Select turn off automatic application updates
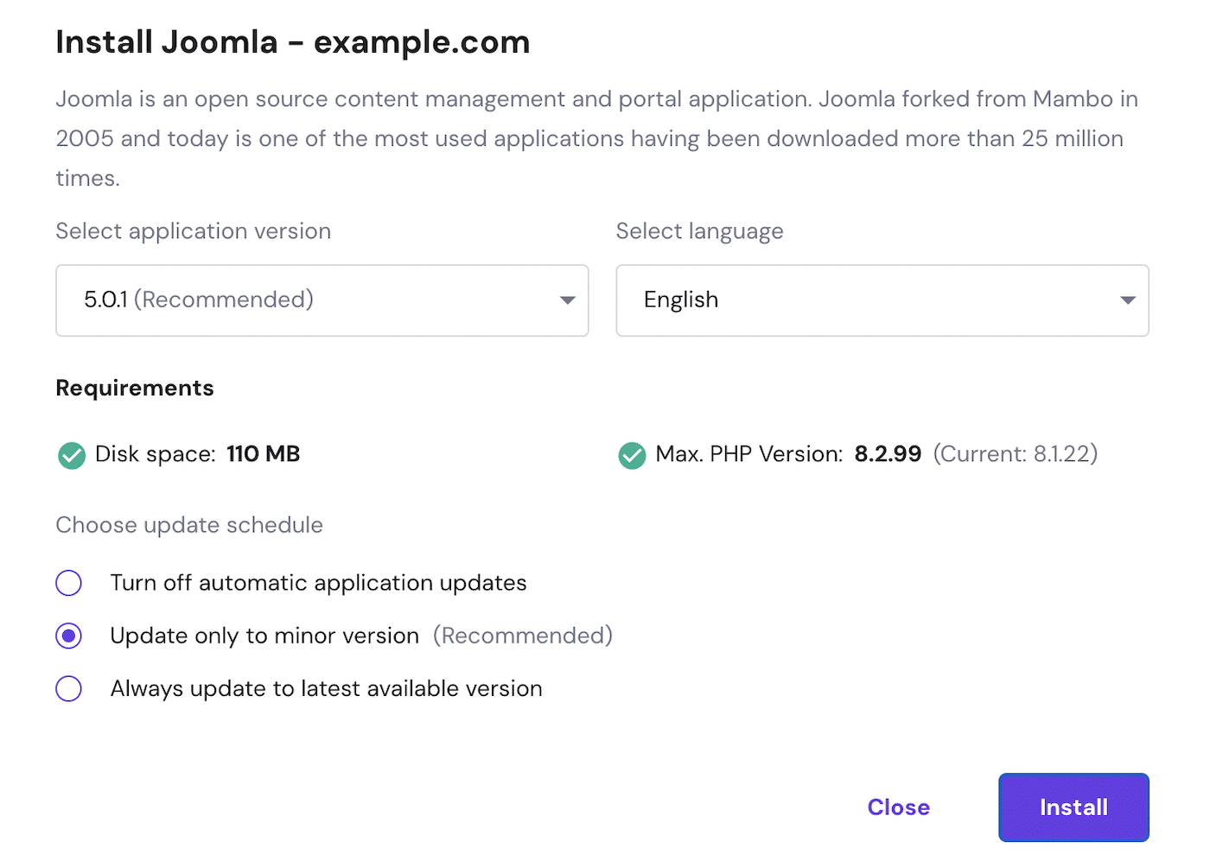1210x867 pixels. (68, 583)
